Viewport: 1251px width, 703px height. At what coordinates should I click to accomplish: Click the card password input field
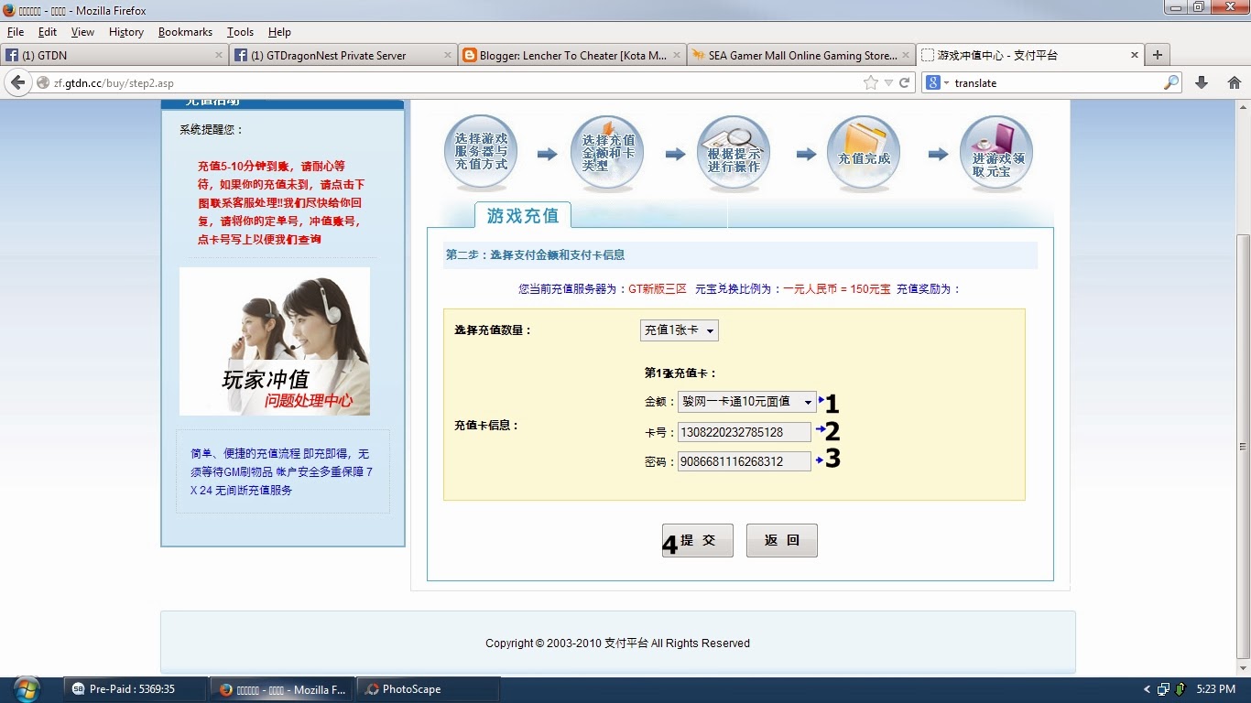[x=745, y=461]
